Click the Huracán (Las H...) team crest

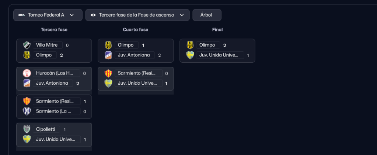pos(27,73)
